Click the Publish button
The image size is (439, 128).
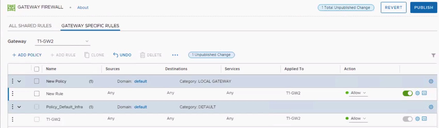pyautogui.click(x=424, y=7)
